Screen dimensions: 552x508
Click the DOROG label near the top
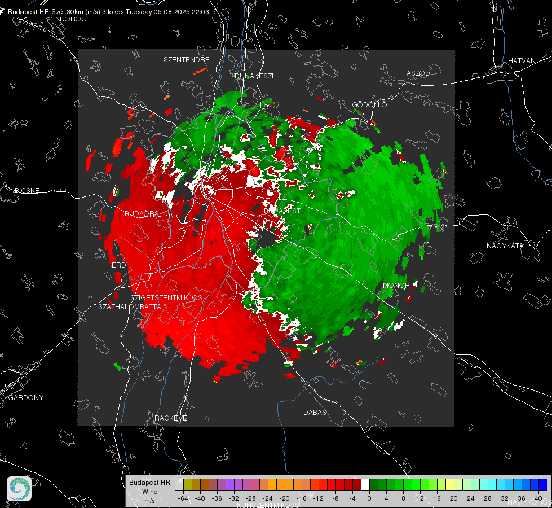pyautogui.click(x=73, y=19)
